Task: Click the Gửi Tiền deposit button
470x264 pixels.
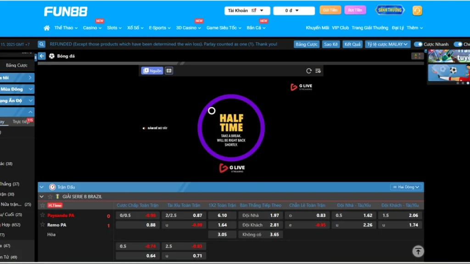Action: (330, 10)
